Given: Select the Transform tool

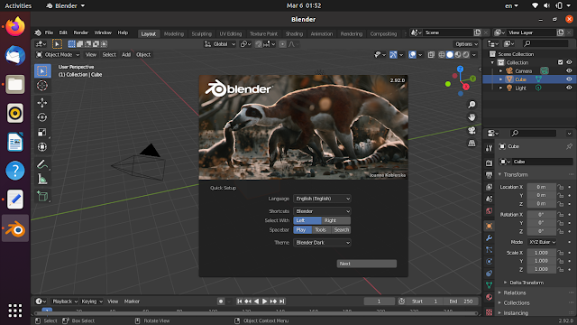Looking at the screenshot, I should point(42,147).
